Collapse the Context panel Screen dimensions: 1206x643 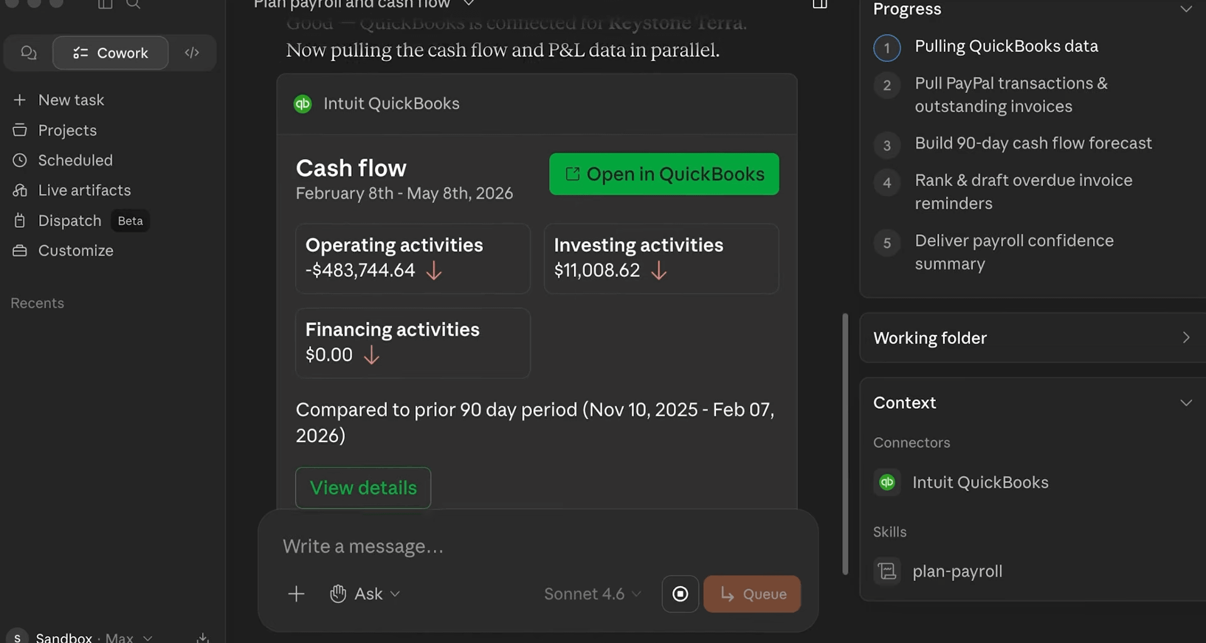pos(1186,403)
